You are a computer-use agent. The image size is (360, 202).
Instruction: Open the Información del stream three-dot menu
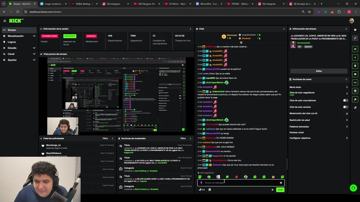pyautogui.click(x=346, y=29)
